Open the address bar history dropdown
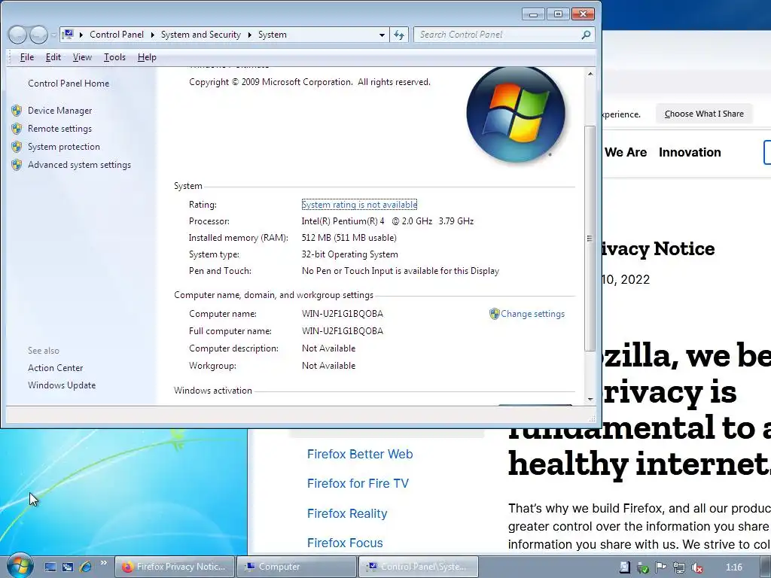Image resolution: width=771 pixels, height=578 pixels. (382, 35)
